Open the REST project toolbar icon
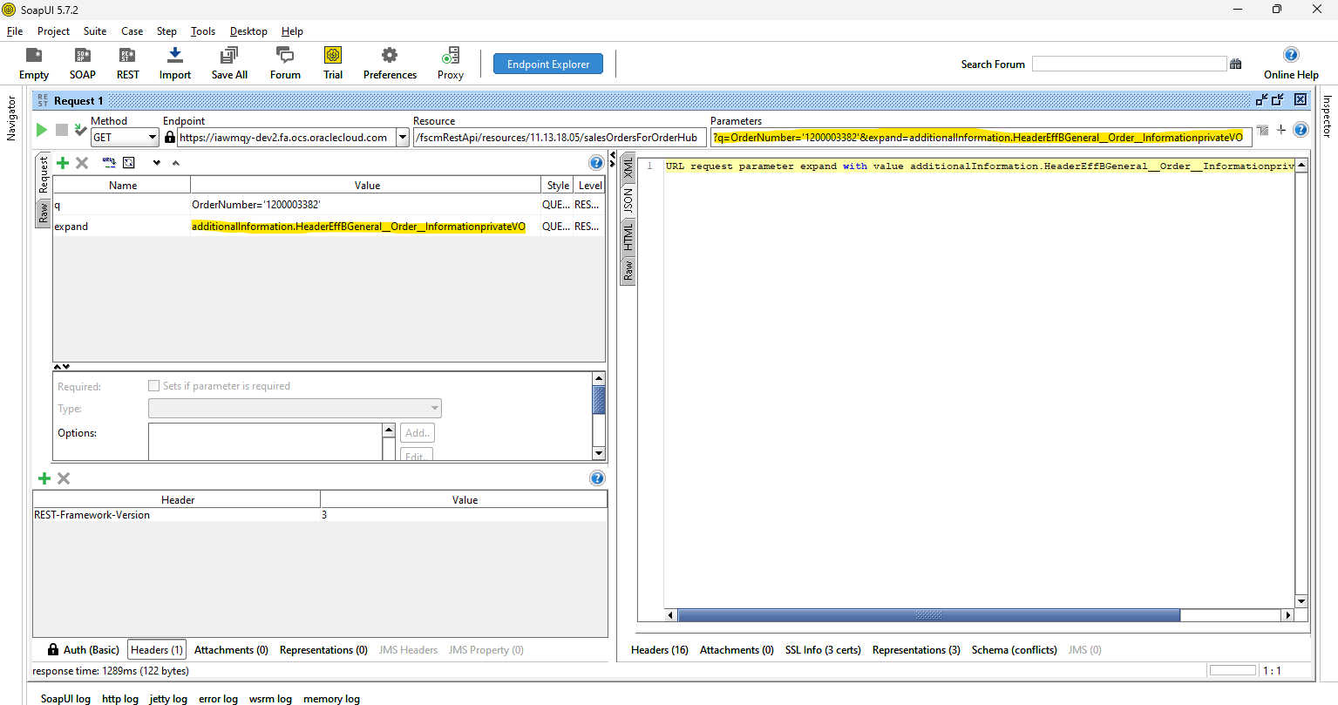This screenshot has height=705, width=1338. pos(128,64)
